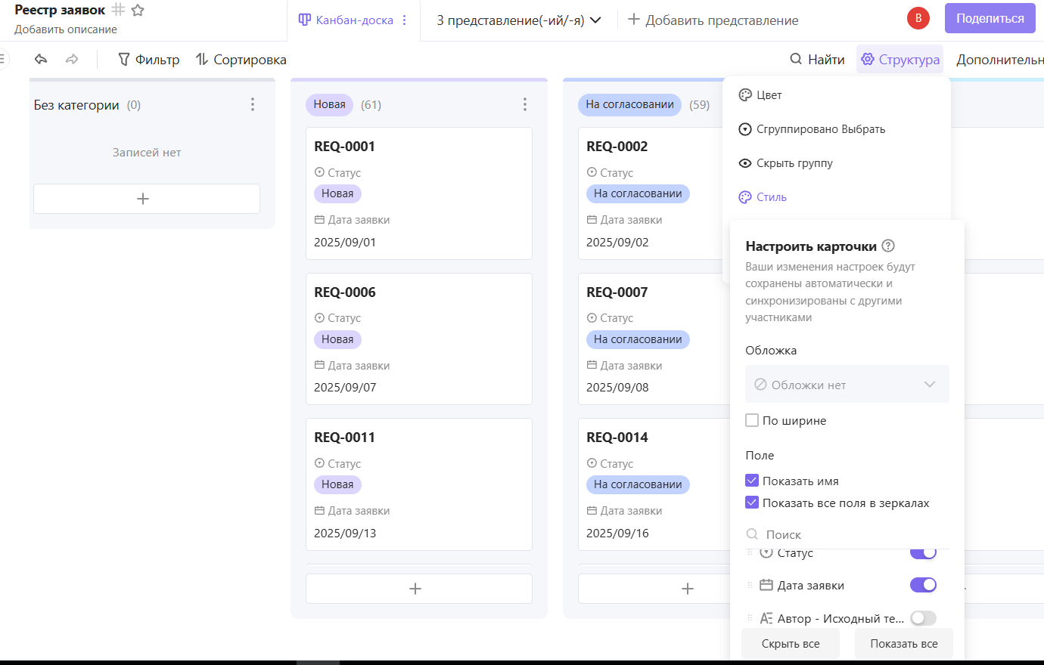Select the Стиль menu item
This screenshot has width=1044, height=665.
tap(836, 197)
